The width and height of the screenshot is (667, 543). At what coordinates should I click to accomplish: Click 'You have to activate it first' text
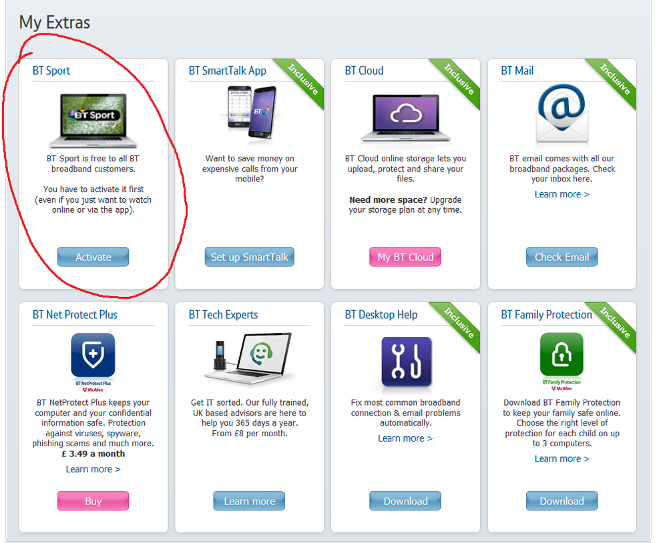tap(93, 189)
